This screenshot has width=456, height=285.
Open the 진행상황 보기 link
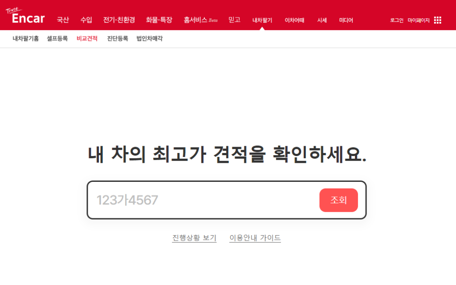click(x=194, y=238)
